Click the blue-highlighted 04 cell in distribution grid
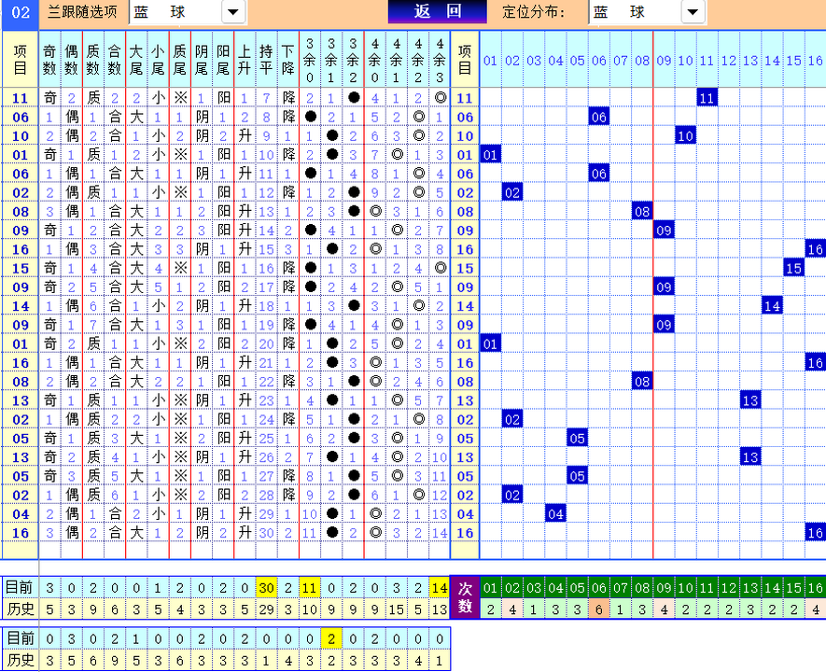Image resolution: width=826 pixels, height=672 pixels. pyautogui.click(x=555, y=513)
